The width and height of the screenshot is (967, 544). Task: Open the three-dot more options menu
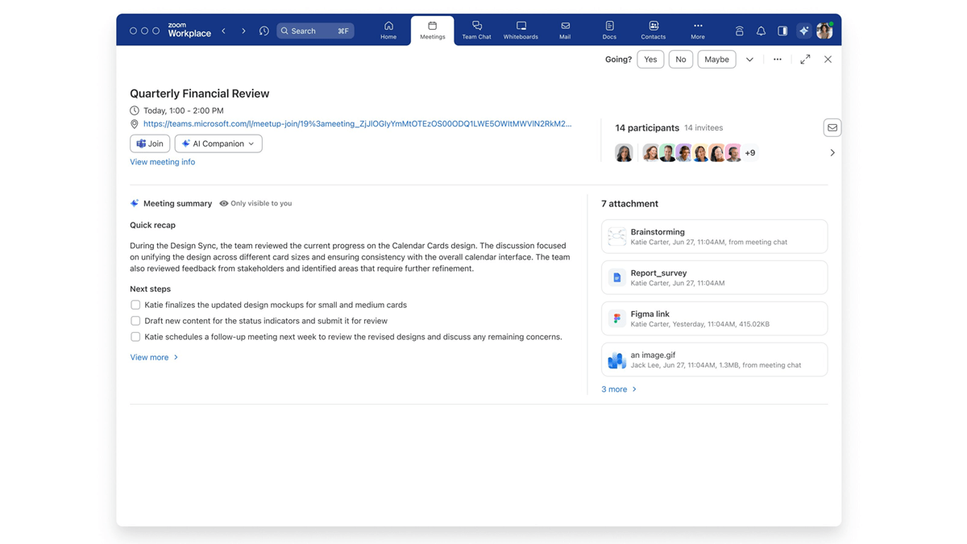tap(777, 60)
